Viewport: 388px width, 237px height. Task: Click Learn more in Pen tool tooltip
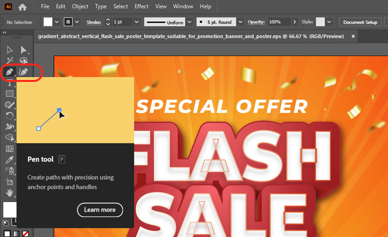[100, 210]
